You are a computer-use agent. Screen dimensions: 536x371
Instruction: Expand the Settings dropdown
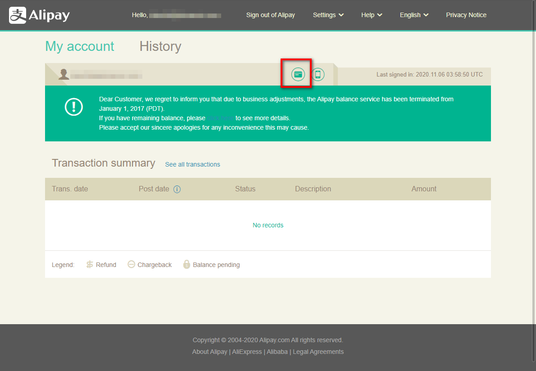[x=328, y=15]
